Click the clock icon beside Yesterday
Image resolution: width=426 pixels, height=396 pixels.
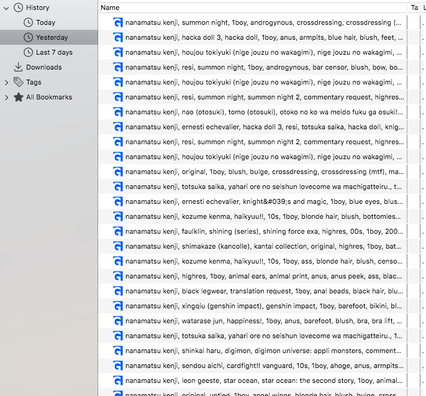pos(29,37)
